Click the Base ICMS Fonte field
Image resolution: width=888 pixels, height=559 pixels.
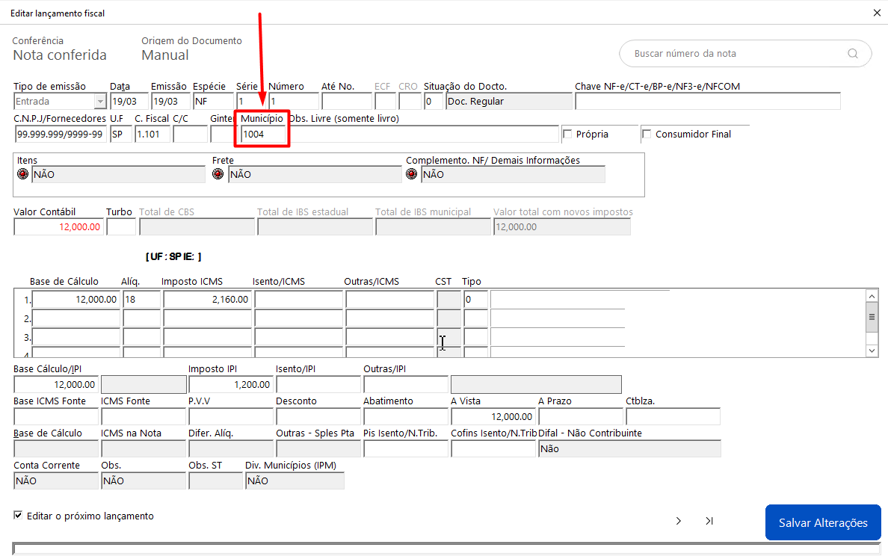point(56,417)
